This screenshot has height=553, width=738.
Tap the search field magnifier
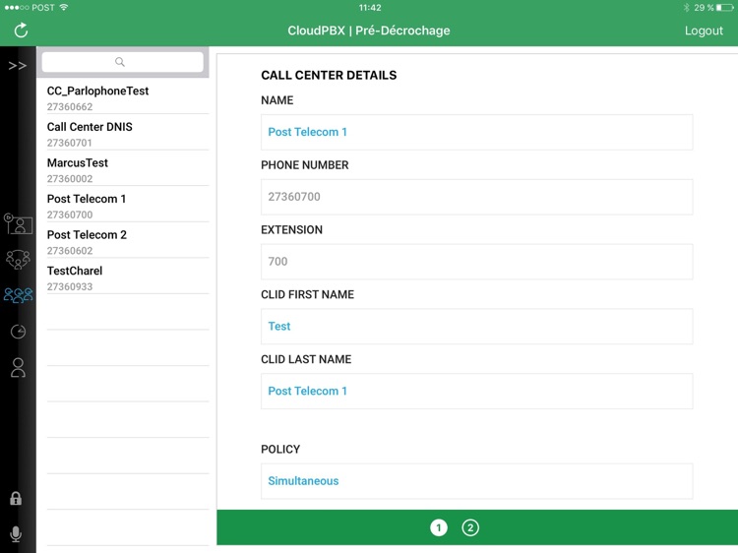point(122,62)
